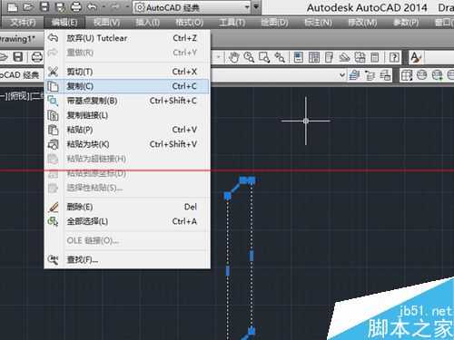Screen dimensions: 454x340
Task: Click the upper left corner grip of selected shape
Action: point(228,196)
